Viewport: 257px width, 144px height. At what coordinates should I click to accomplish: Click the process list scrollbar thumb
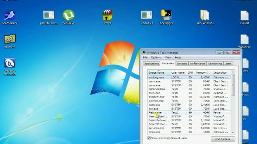click(x=233, y=85)
